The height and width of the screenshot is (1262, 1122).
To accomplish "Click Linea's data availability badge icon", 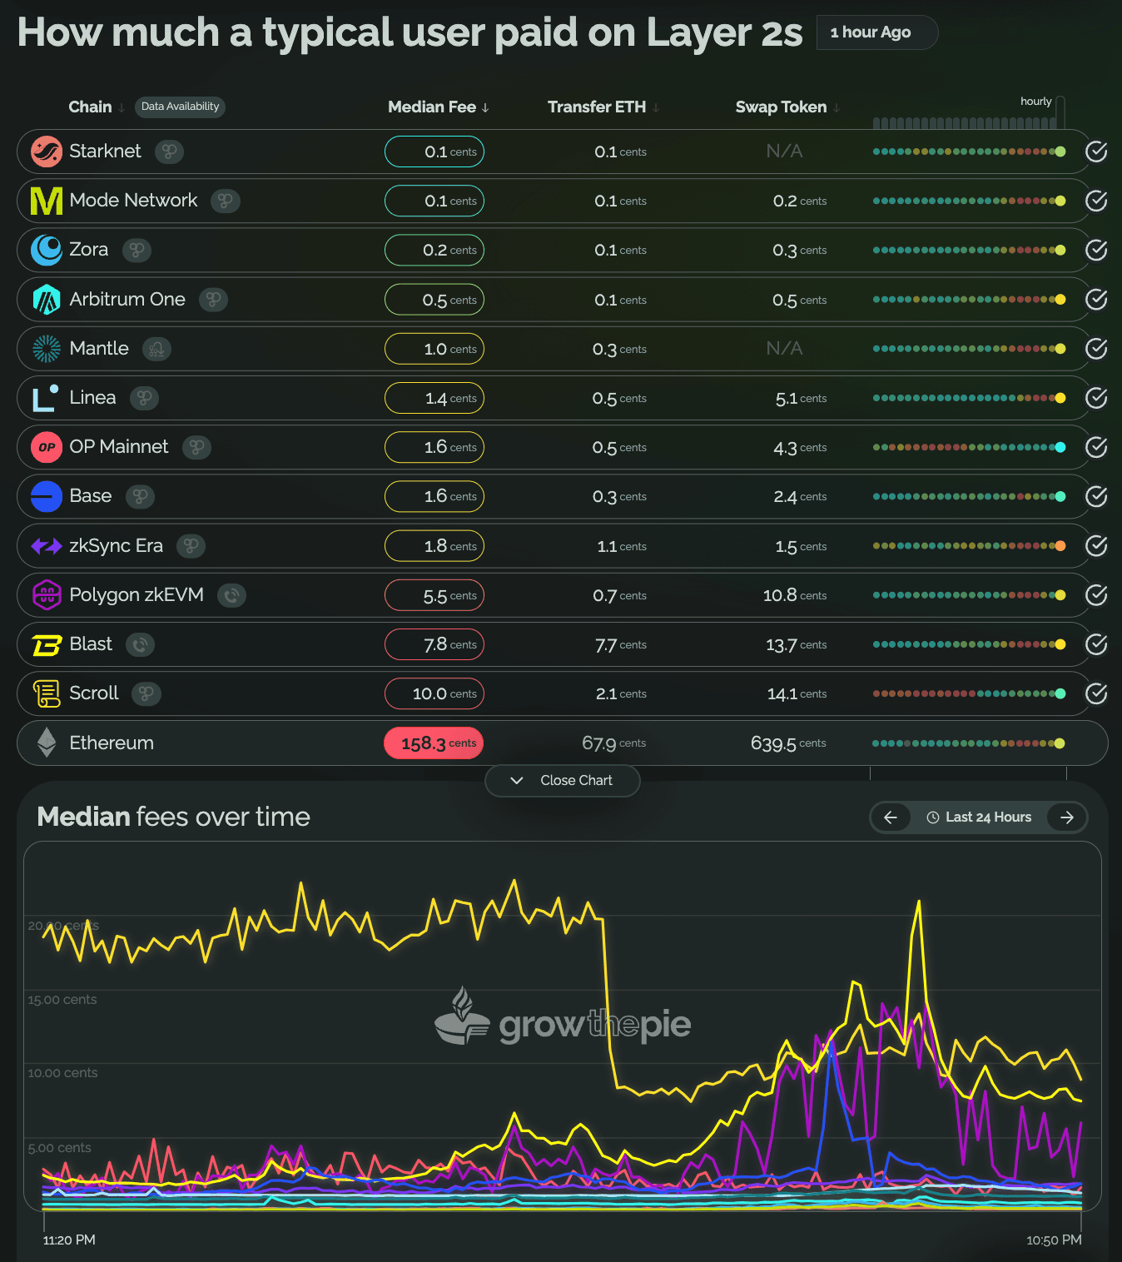I will [x=144, y=398].
